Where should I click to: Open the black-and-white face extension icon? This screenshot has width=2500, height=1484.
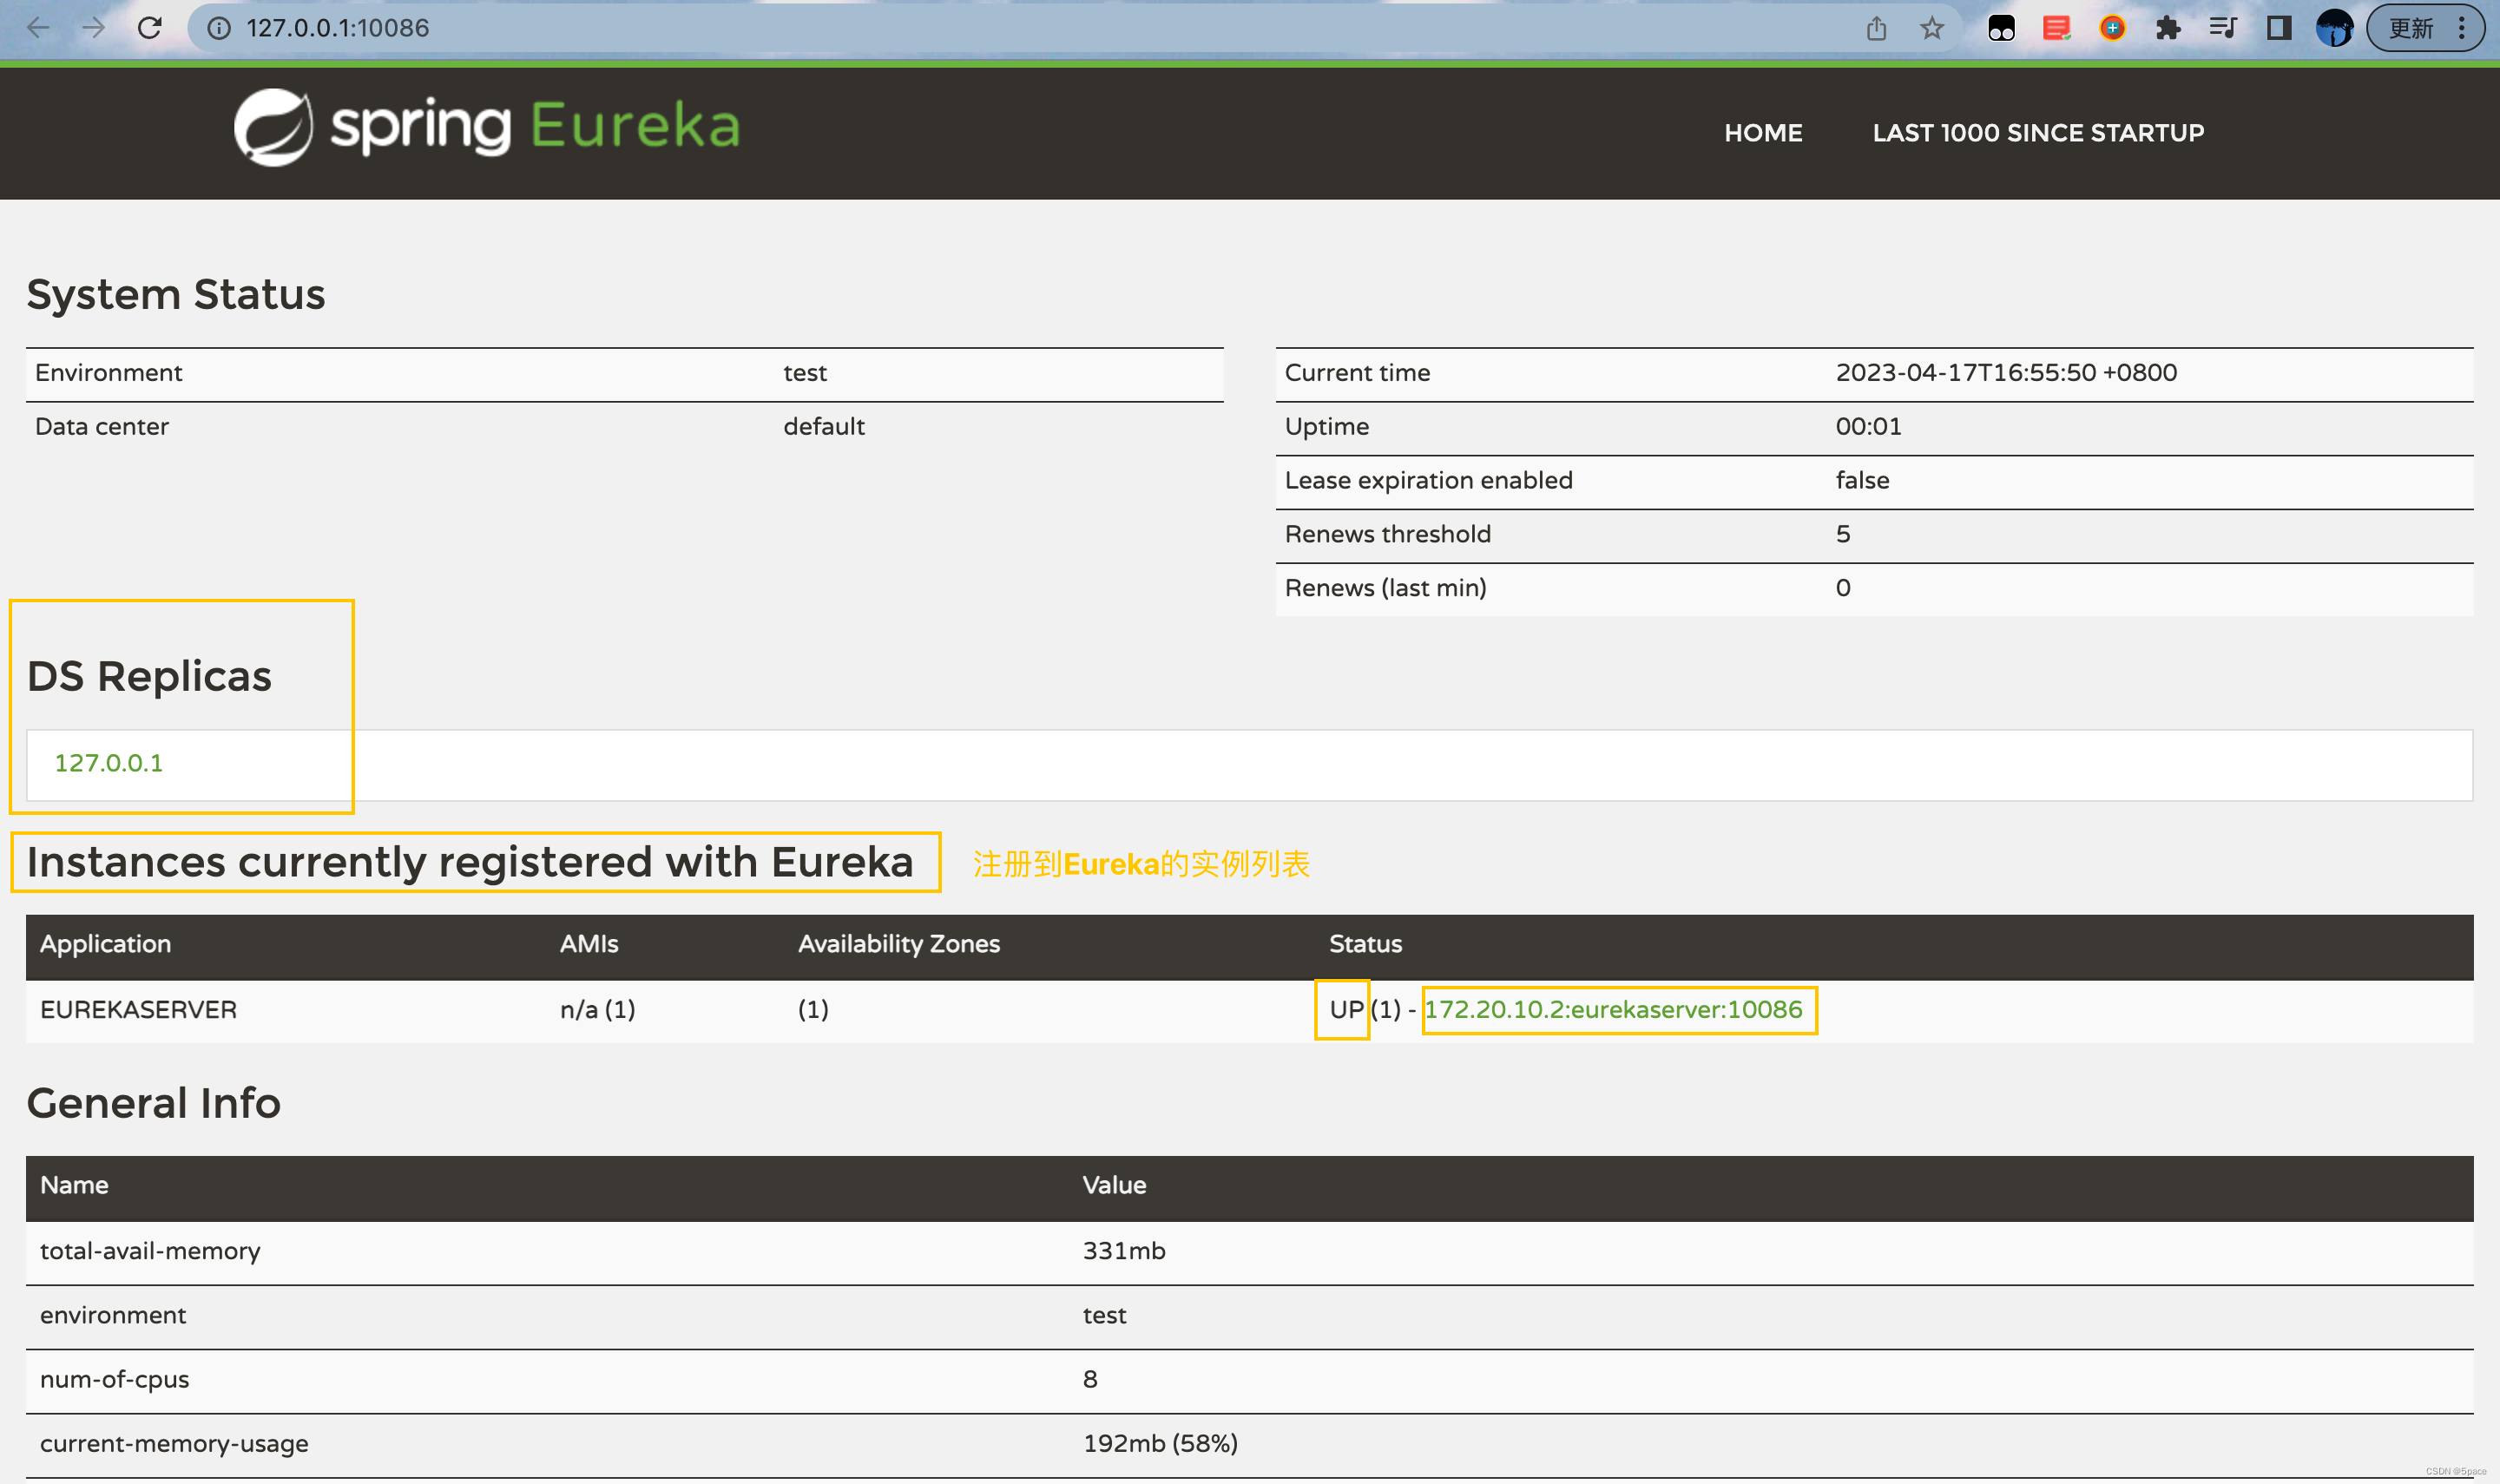click(x=2001, y=28)
